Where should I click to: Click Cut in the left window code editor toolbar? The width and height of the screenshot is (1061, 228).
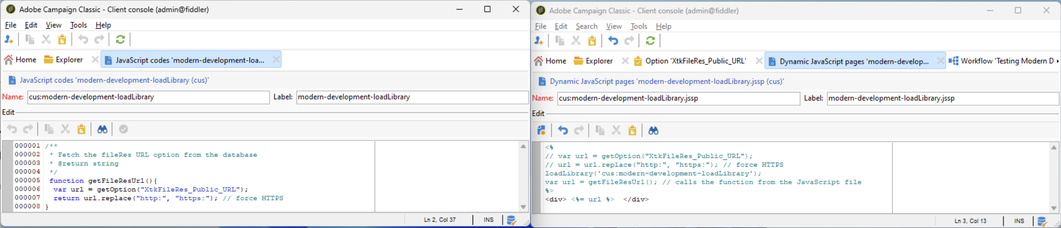[x=65, y=129]
